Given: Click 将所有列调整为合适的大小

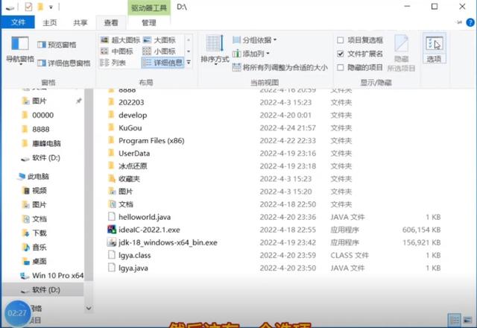Looking at the screenshot, I should point(280,67).
